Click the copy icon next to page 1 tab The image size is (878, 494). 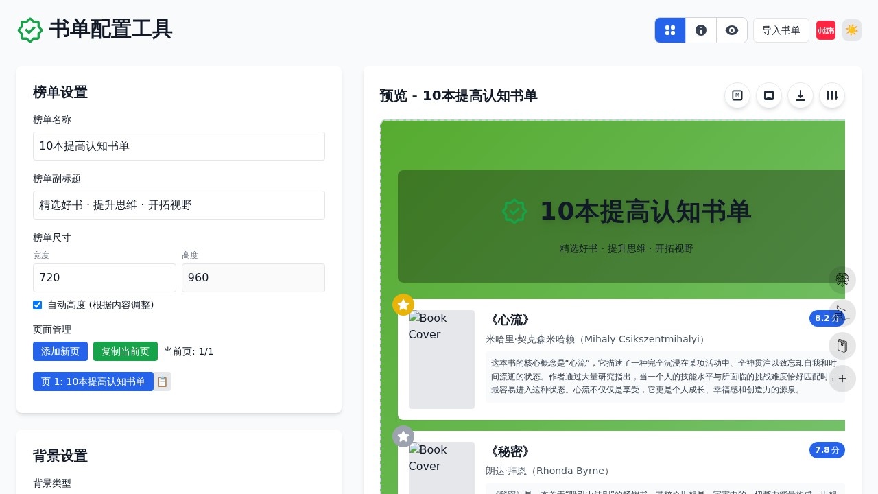point(163,381)
